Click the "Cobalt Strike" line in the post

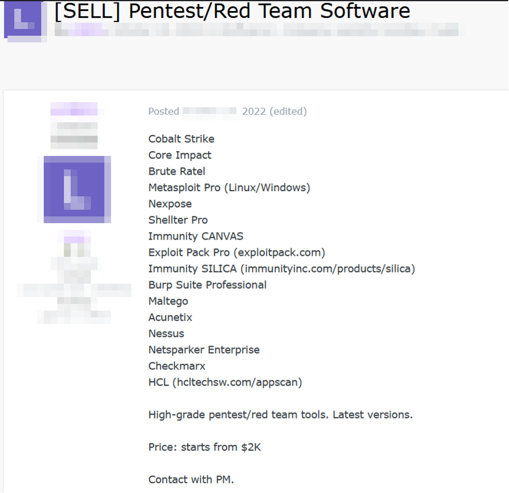coord(181,139)
